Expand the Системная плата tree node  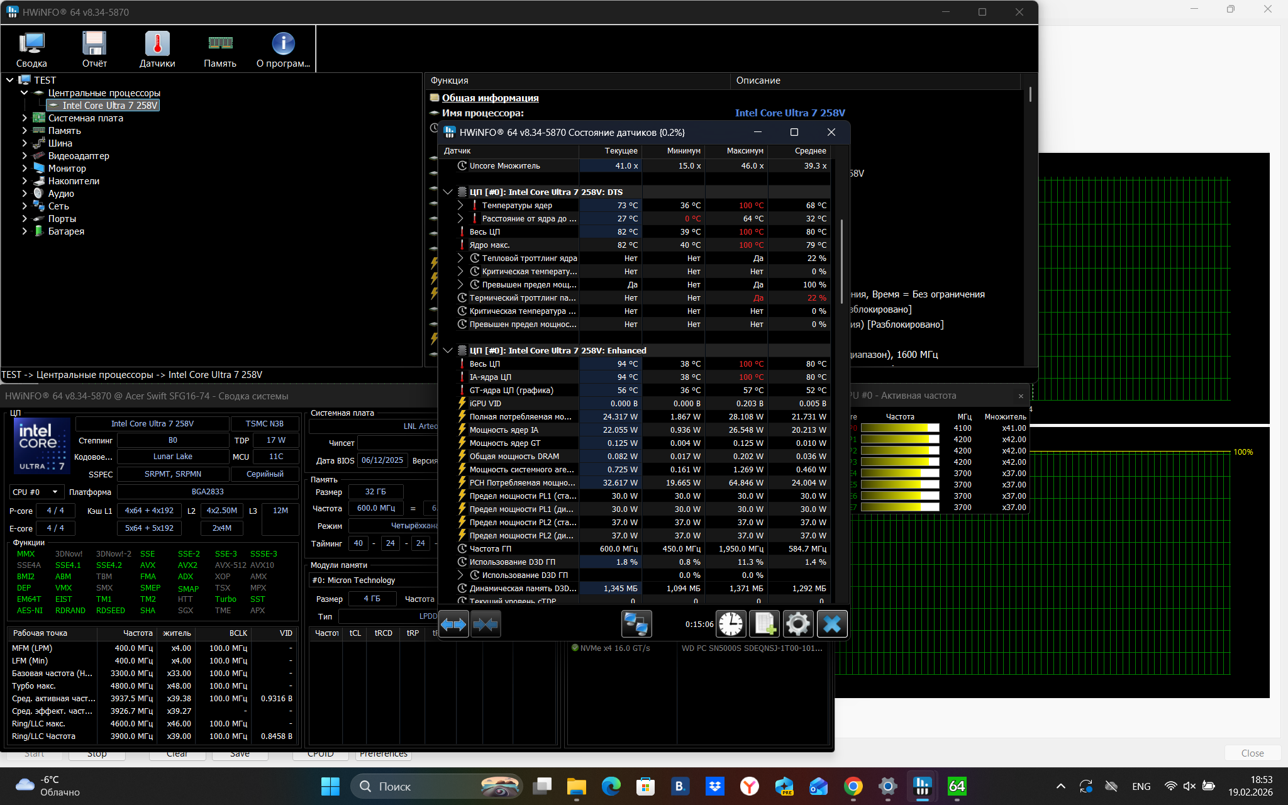[25, 118]
